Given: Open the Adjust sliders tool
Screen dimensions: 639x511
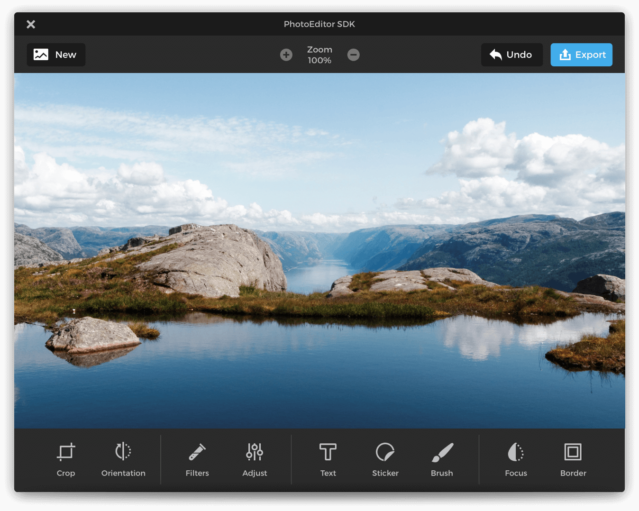Looking at the screenshot, I should pyautogui.click(x=255, y=460).
